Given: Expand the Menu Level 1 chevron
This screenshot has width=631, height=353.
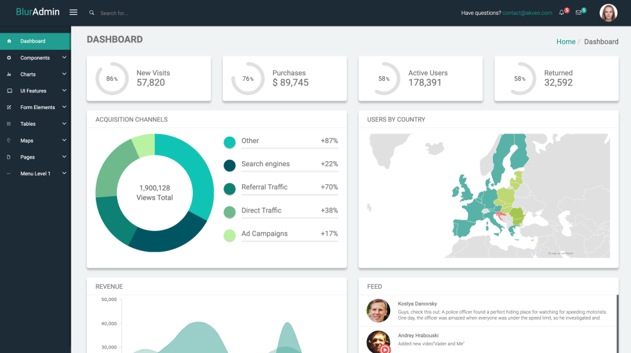Looking at the screenshot, I should pyautogui.click(x=64, y=173).
